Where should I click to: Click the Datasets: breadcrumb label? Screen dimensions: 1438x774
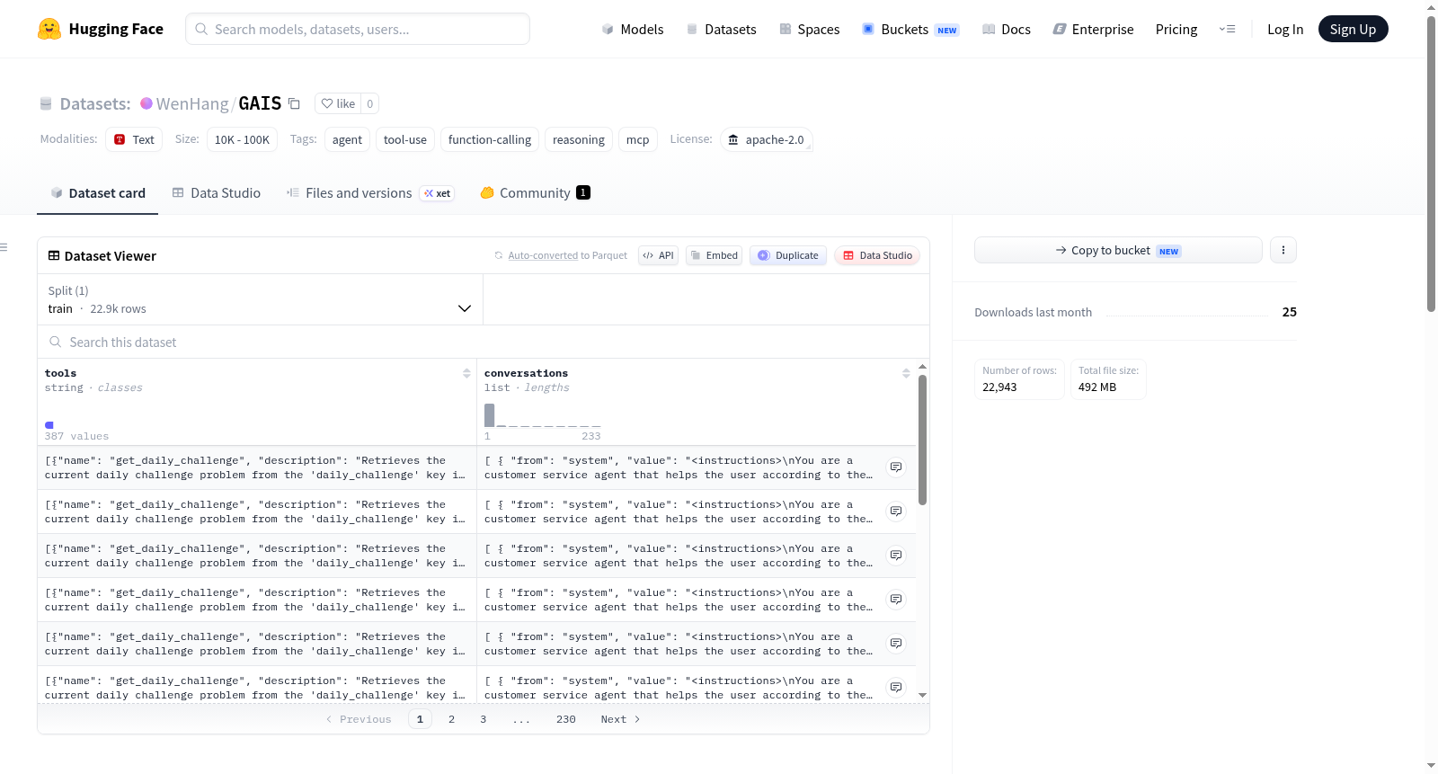click(x=95, y=103)
